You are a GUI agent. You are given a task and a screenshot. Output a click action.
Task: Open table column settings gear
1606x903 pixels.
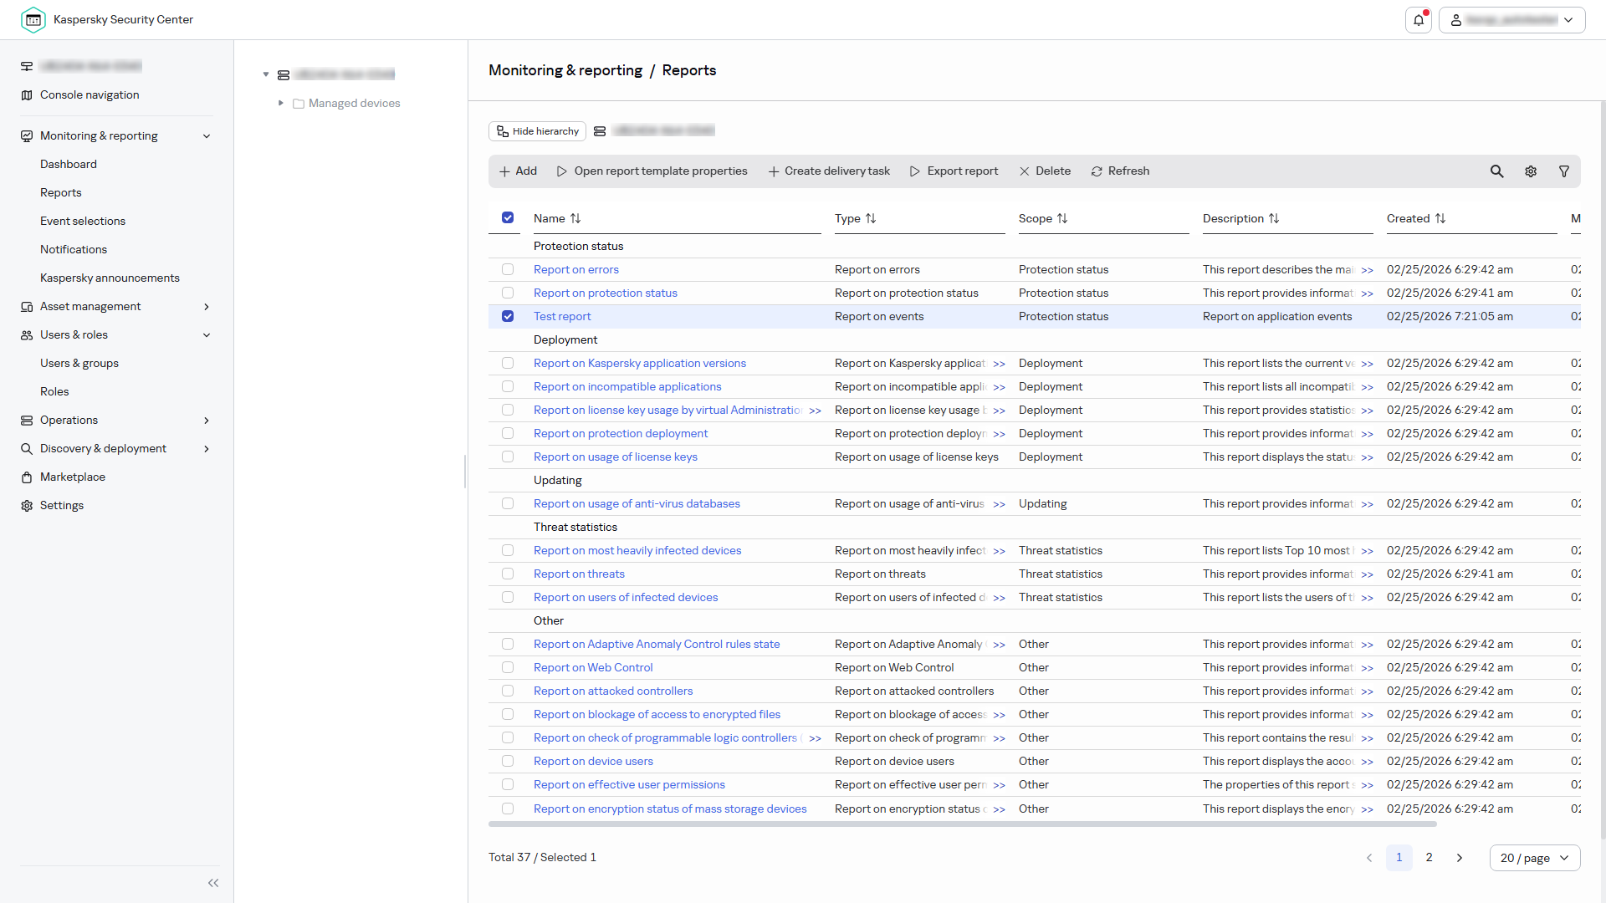tap(1531, 171)
